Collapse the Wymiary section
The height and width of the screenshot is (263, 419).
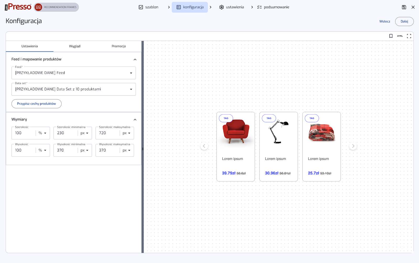pos(135,120)
